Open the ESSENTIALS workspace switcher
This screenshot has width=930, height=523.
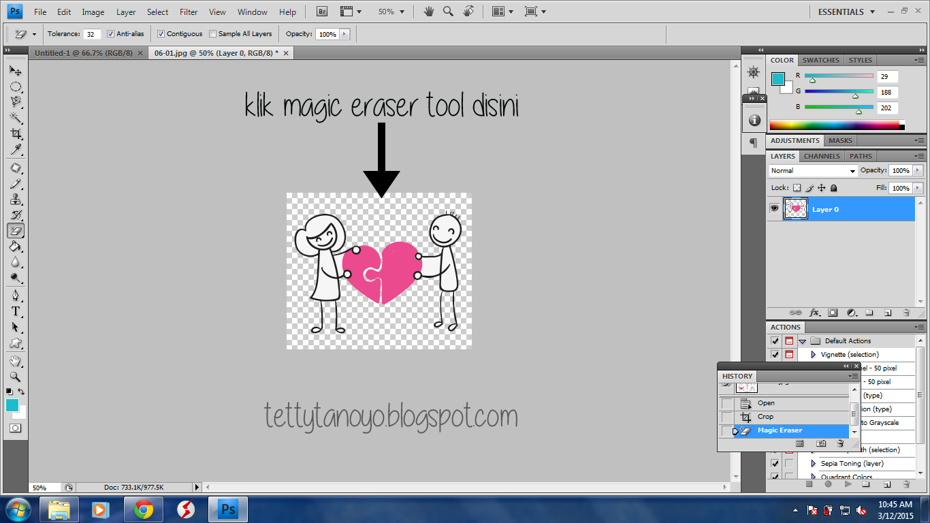(x=846, y=12)
